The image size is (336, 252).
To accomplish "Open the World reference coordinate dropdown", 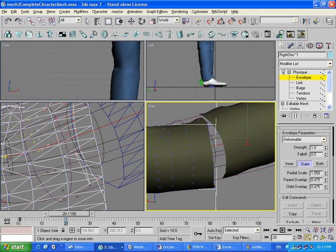I will pyautogui.click(x=177, y=20).
